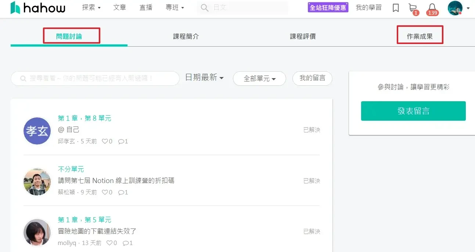This screenshot has height=252, width=475.
Task: Open the 全部單元 filter dropdown
Action: pyautogui.click(x=259, y=78)
